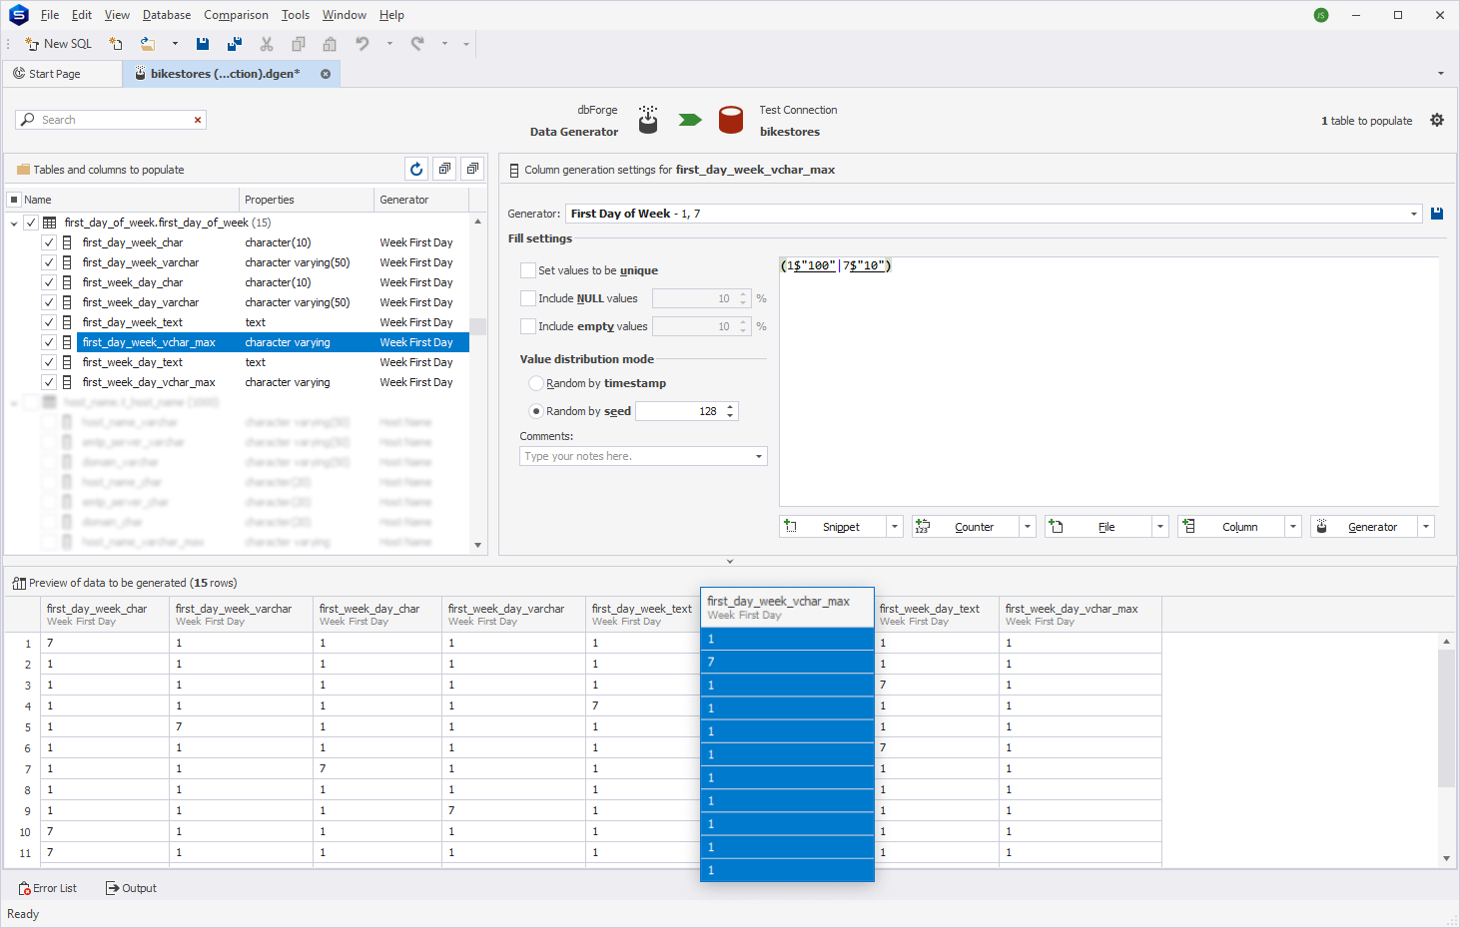
Task: Open the Database menu
Action: pyautogui.click(x=167, y=15)
